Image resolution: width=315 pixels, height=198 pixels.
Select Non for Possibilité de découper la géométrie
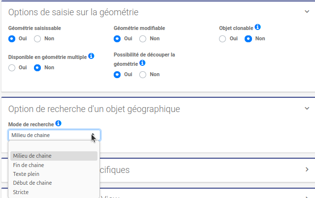click(143, 75)
